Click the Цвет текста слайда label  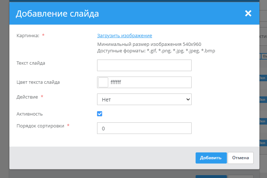pyautogui.click(x=38, y=82)
